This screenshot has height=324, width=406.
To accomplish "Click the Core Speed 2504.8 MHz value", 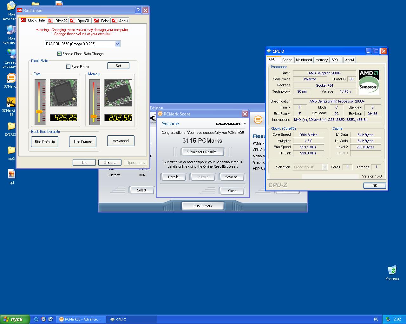I will pyautogui.click(x=308, y=135).
